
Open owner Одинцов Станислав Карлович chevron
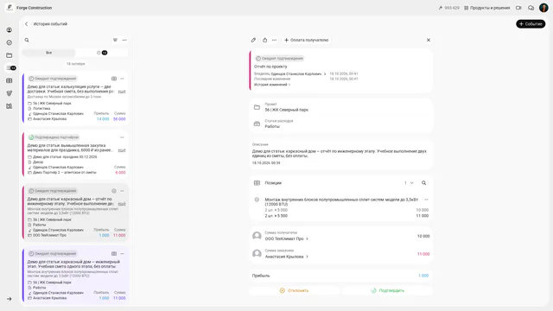pyautogui.click(x=325, y=74)
